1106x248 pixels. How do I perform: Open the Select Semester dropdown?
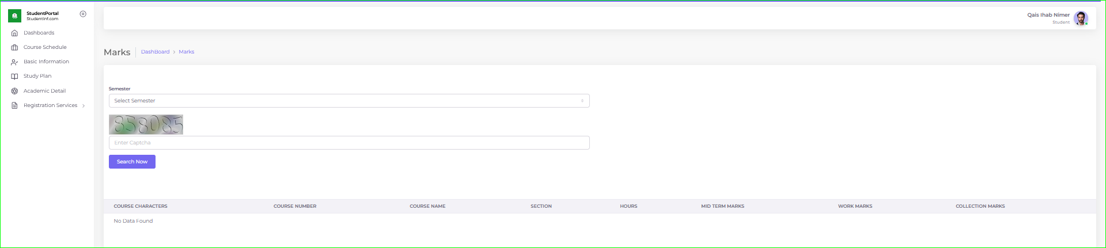(x=349, y=101)
